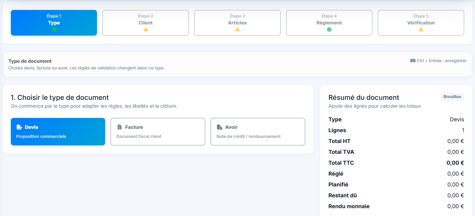The height and width of the screenshot is (216, 475).
Task: Click the Ctrl + Entrée enregistrer hint
Action: [438, 61]
